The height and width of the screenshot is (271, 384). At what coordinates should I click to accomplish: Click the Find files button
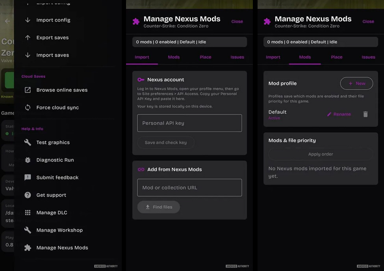click(159, 207)
